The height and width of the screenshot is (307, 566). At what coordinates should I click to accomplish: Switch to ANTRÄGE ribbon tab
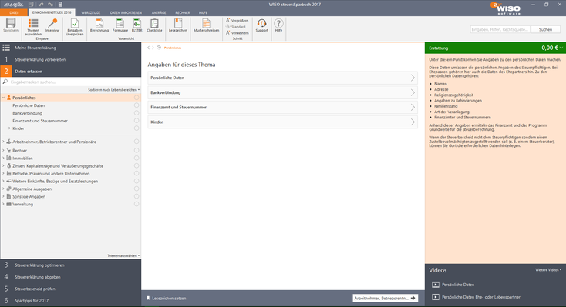tap(159, 12)
